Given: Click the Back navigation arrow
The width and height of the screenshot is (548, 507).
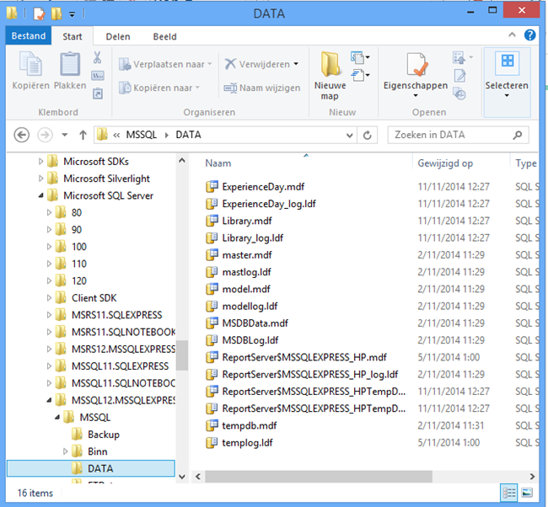Looking at the screenshot, I should [x=21, y=135].
